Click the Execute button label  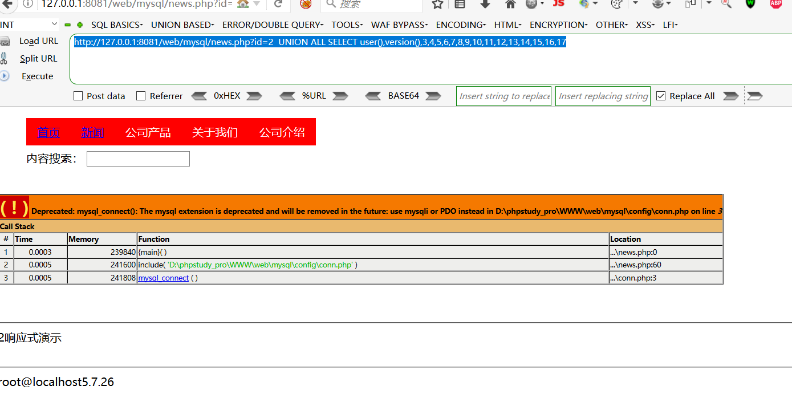tap(38, 76)
